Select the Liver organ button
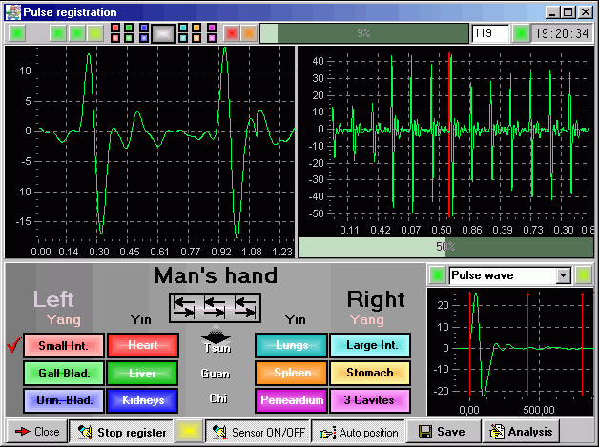 143,373
